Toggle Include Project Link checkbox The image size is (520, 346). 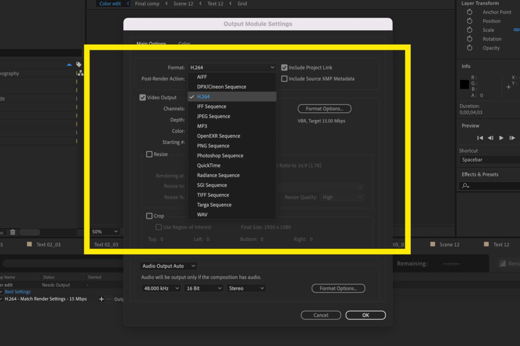(284, 68)
